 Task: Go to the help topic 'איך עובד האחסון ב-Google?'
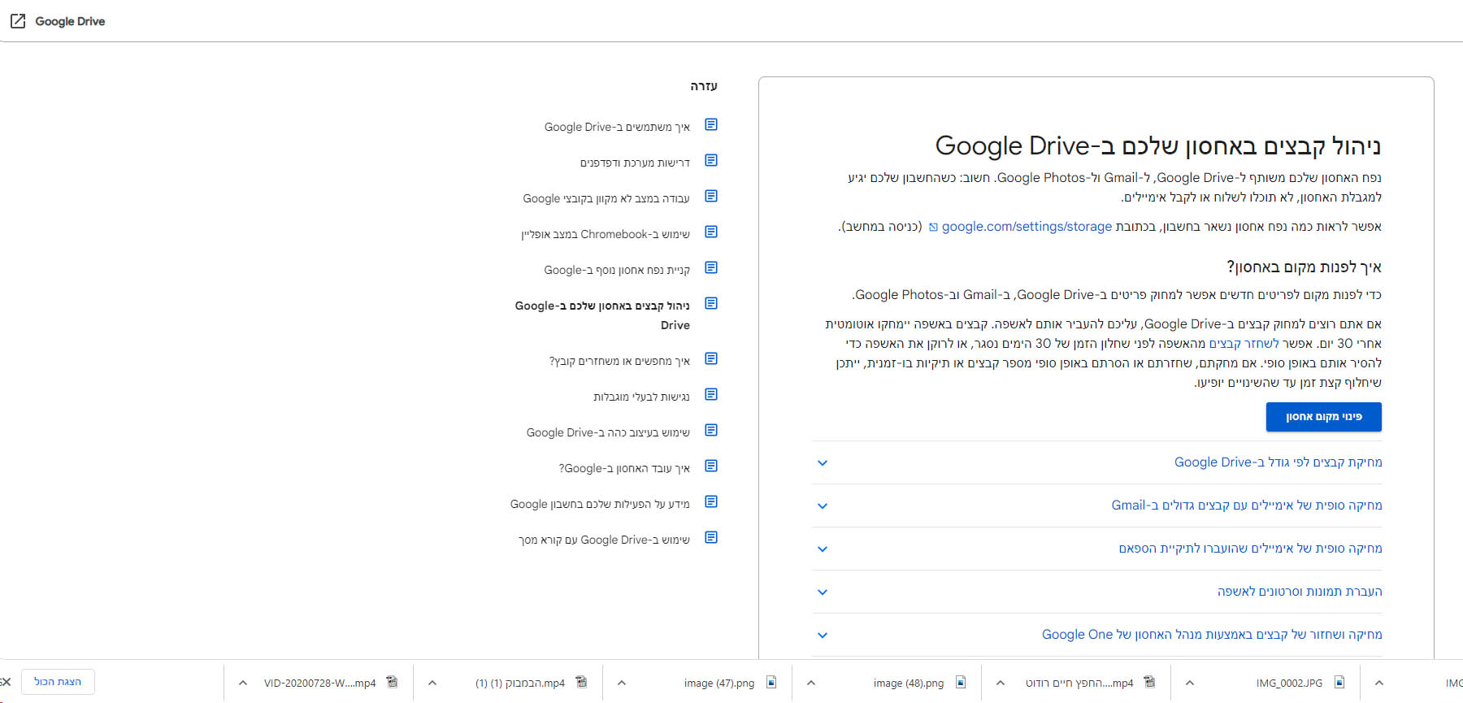[624, 468]
